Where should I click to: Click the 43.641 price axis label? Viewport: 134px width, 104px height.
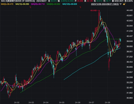[129, 16]
